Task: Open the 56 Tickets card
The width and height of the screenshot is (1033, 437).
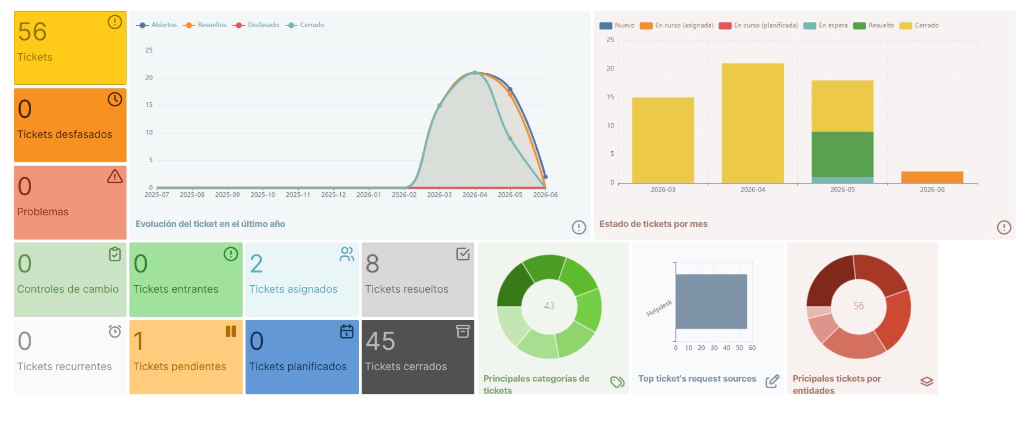Action: click(x=70, y=48)
